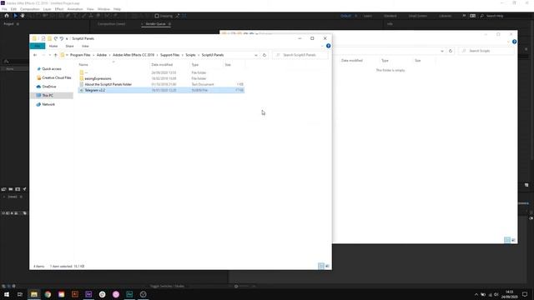Click the Search ScriptUI Panels field

[300, 55]
